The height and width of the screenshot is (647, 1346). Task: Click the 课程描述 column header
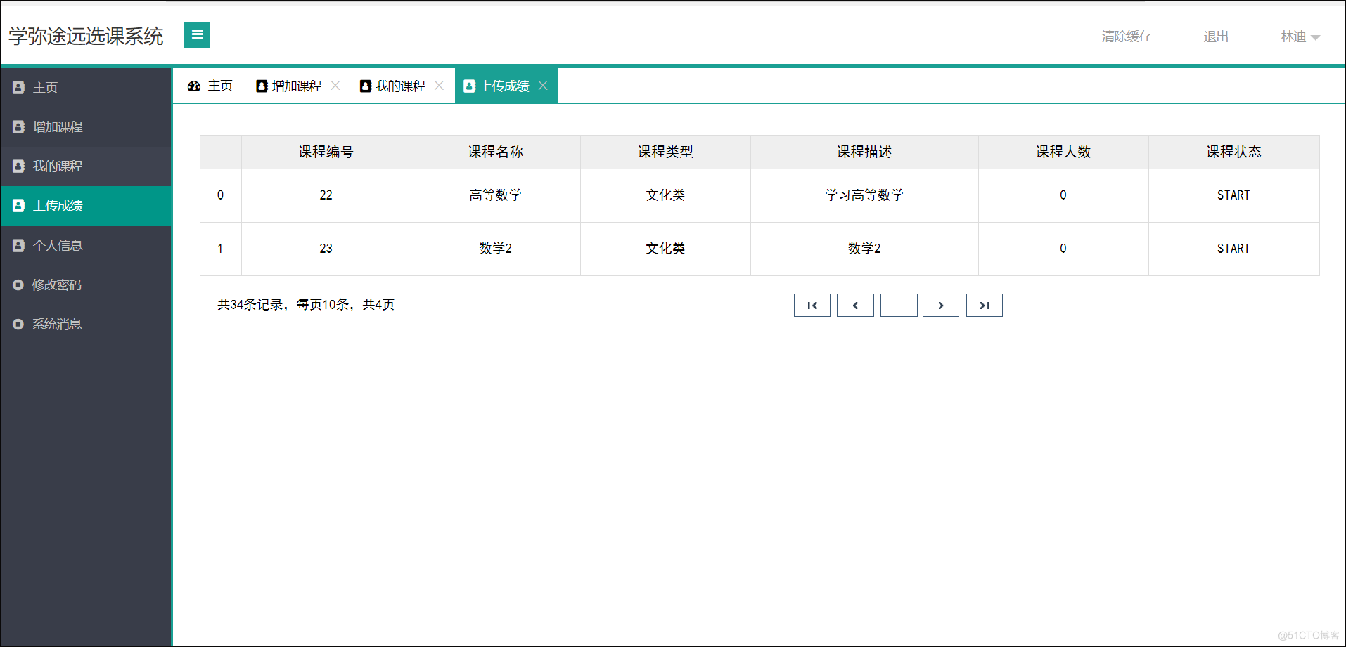pos(864,152)
